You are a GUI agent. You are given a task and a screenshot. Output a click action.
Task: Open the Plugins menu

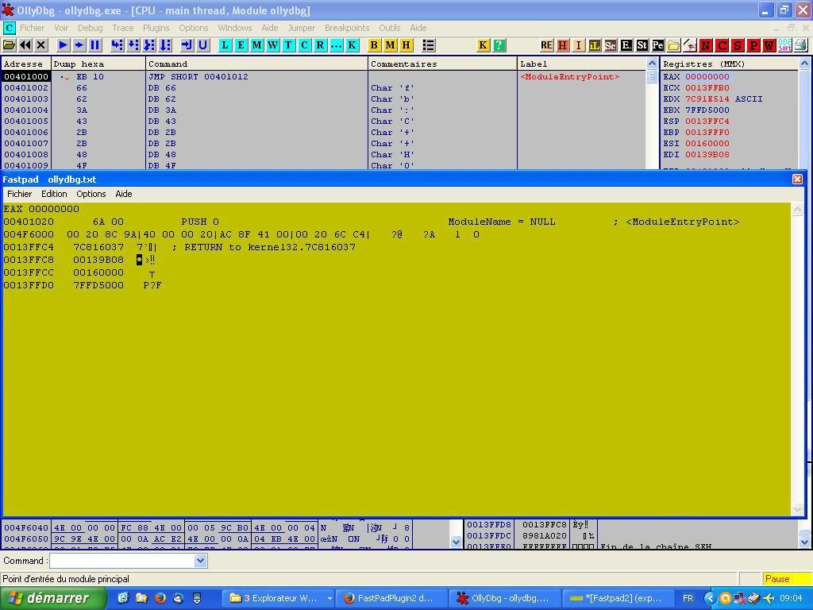tap(156, 28)
